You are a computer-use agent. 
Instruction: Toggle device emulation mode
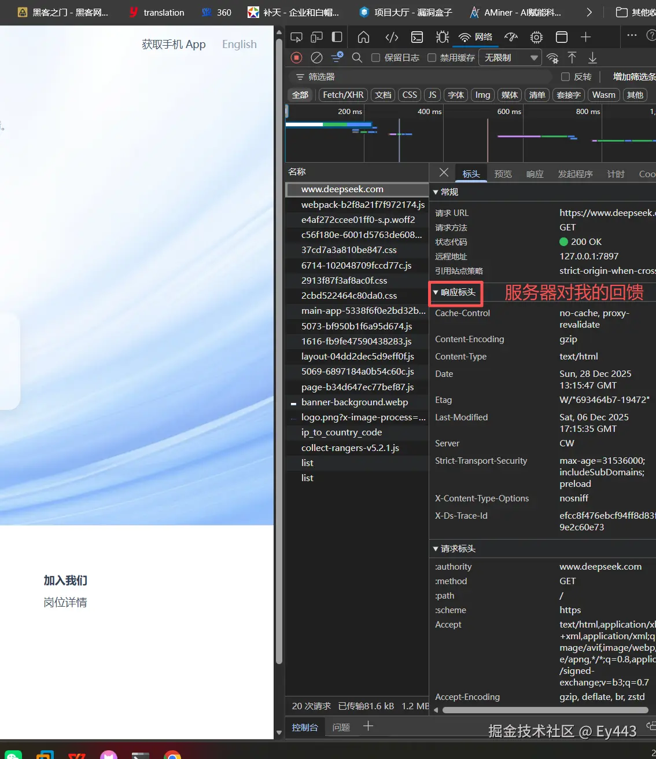[316, 37]
